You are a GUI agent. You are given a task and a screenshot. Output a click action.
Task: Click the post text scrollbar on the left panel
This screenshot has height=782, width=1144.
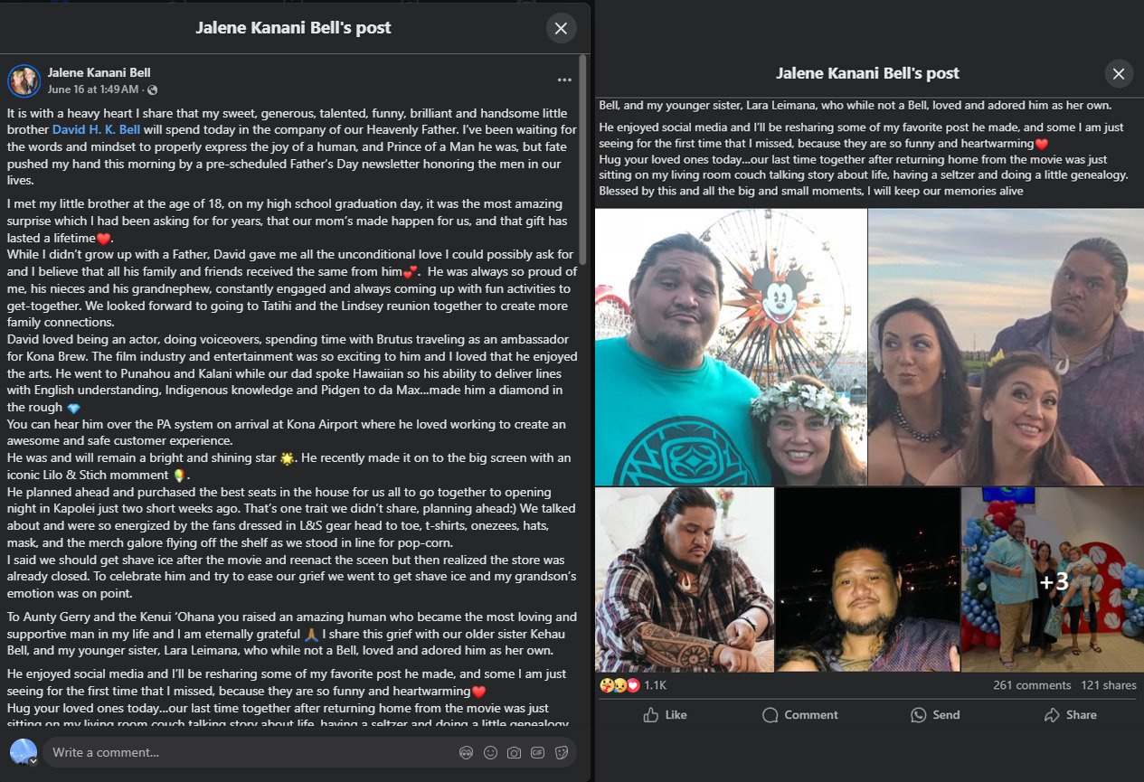tap(583, 158)
